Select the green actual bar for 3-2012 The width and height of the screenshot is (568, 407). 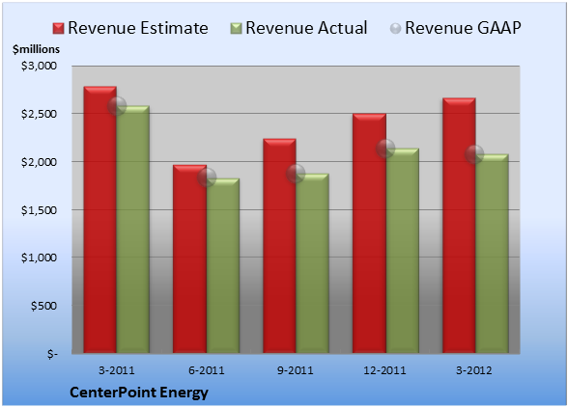[x=492, y=254]
